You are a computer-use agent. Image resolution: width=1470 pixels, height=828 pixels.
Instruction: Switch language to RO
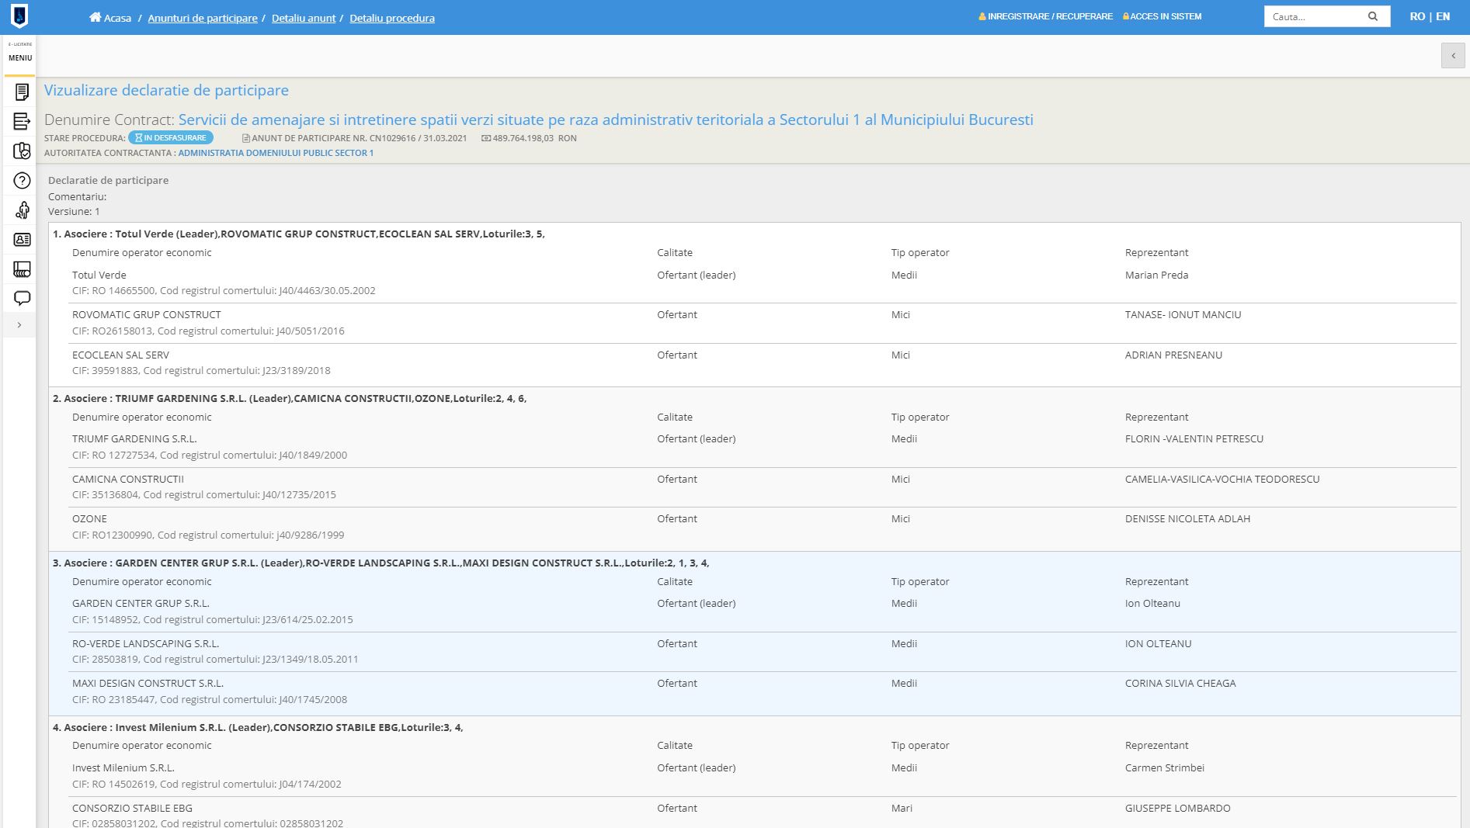pos(1417,16)
